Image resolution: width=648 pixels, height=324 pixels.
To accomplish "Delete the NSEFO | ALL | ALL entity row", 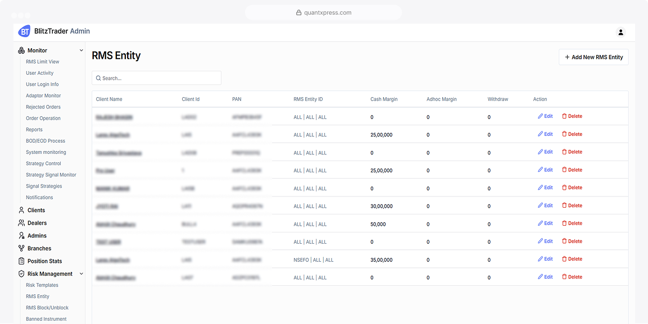I will pos(572,259).
